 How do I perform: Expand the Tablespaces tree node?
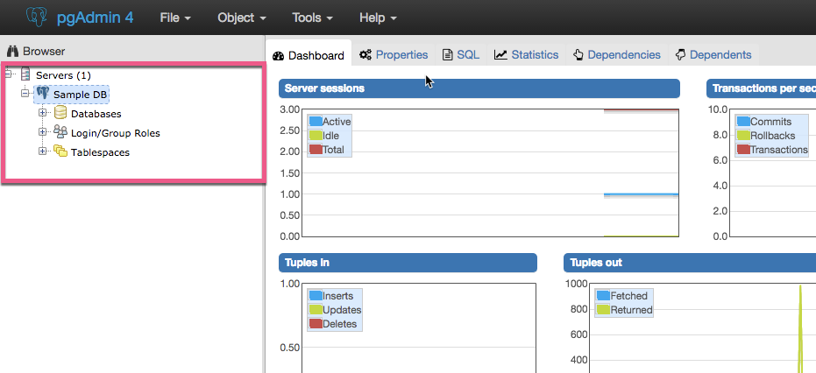point(43,151)
